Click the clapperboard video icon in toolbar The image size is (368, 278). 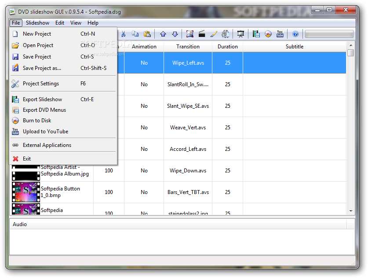202,34
